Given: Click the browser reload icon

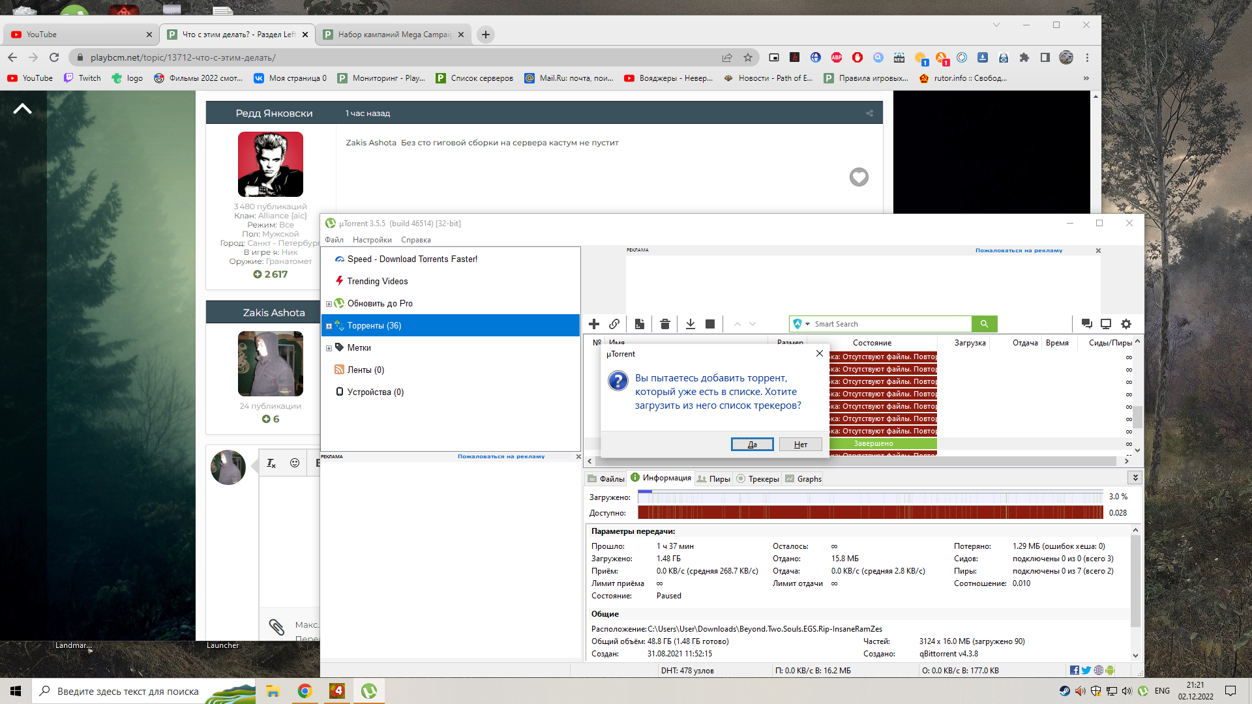Looking at the screenshot, I should pos(54,57).
